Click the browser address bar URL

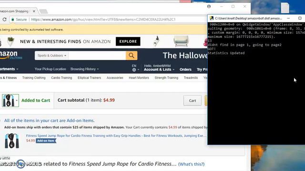click(x=103, y=19)
